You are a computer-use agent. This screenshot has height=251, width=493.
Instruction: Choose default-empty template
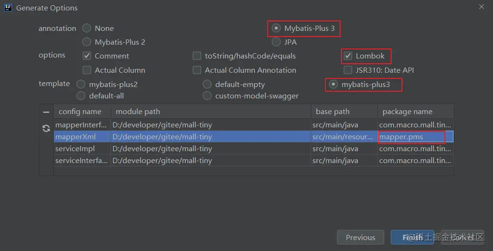[x=207, y=85]
